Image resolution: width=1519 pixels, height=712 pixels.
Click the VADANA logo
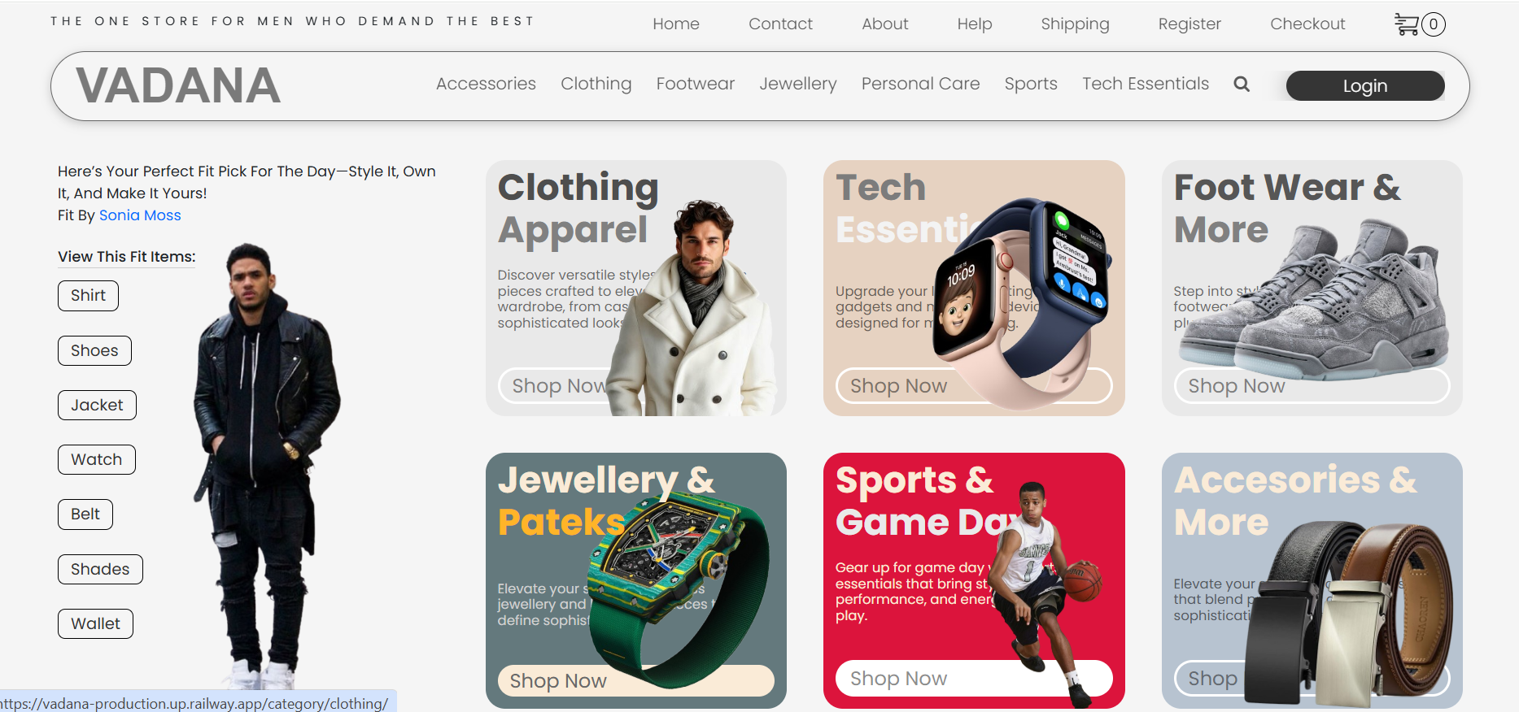pyautogui.click(x=178, y=85)
